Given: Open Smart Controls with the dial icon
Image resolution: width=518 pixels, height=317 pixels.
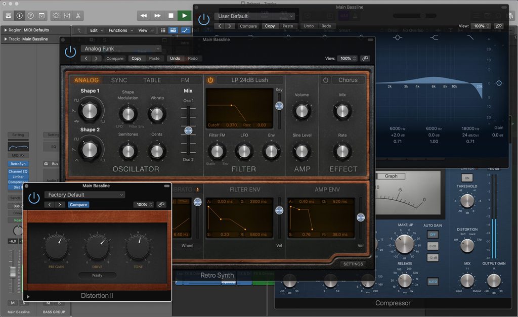Looking at the screenshot, I should [55, 16].
